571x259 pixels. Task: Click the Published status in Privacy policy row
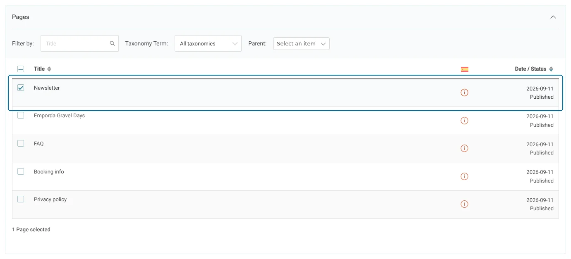pos(542,209)
